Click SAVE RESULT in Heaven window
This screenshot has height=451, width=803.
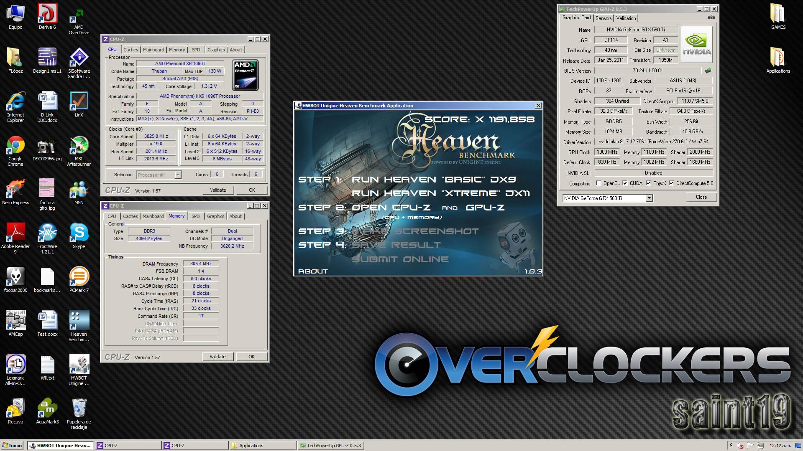[x=396, y=245]
